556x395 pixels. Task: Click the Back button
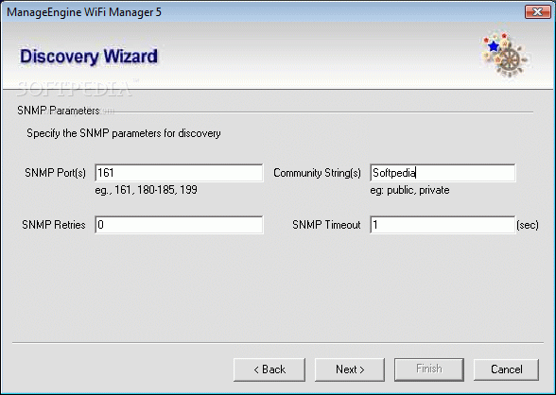(x=269, y=369)
